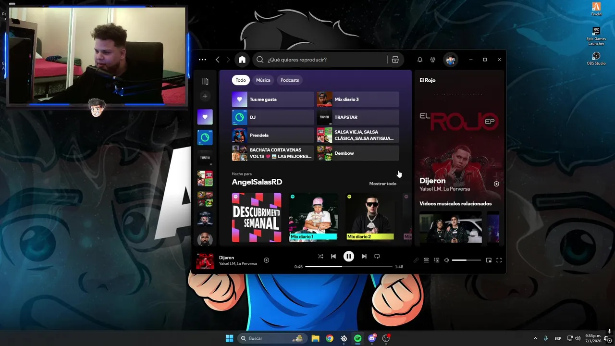Toggle repeat mode
Screen dimensions: 615x346
click(377, 257)
